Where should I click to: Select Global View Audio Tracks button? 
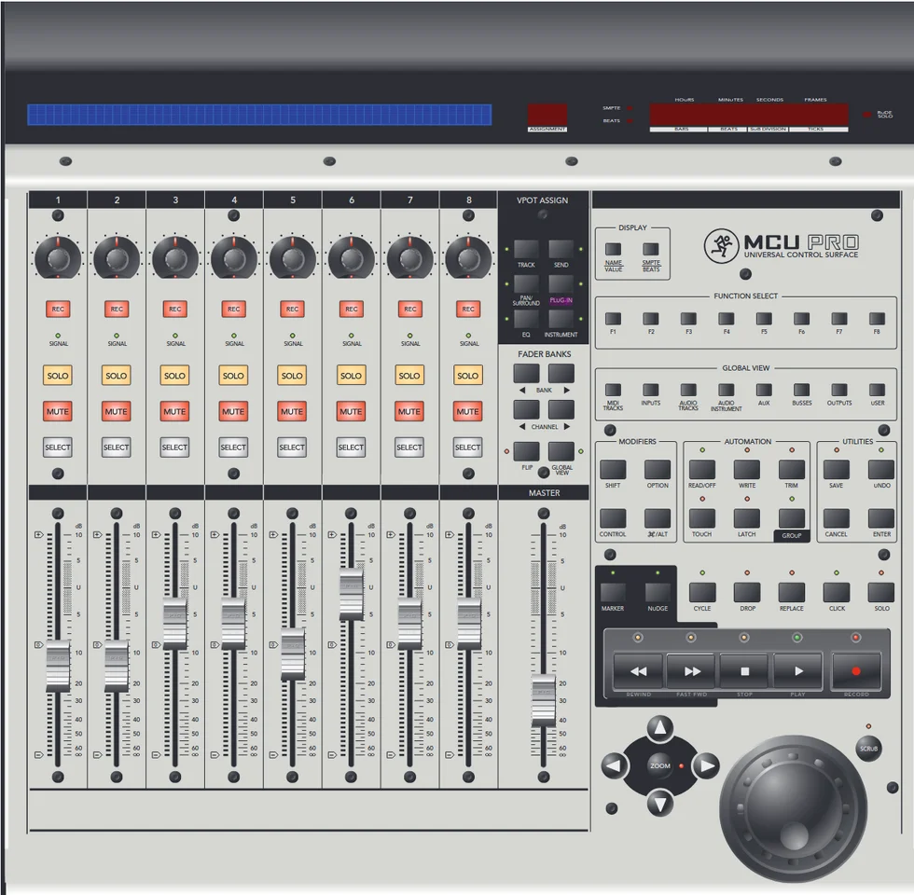tap(688, 390)
